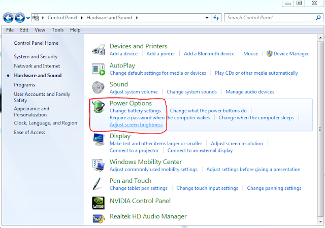Click Change system sounds
325x228 pixels.
point(191,92)
